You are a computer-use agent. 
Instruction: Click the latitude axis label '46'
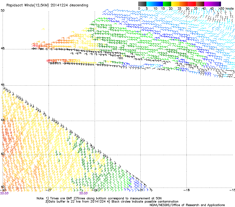click(x=3, y=85)
